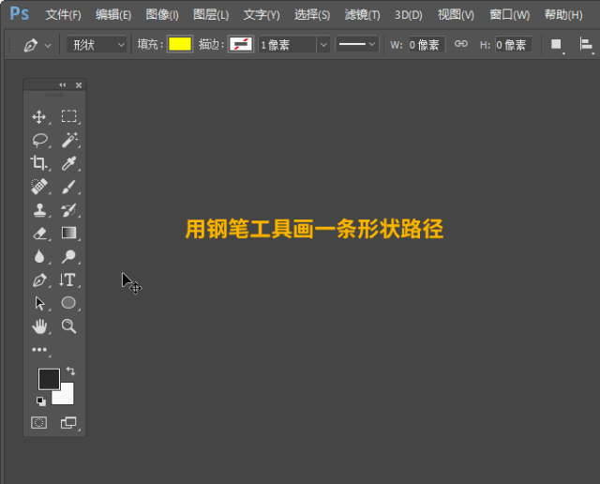
Task: Open path alignment options
Action: (586, 45)
